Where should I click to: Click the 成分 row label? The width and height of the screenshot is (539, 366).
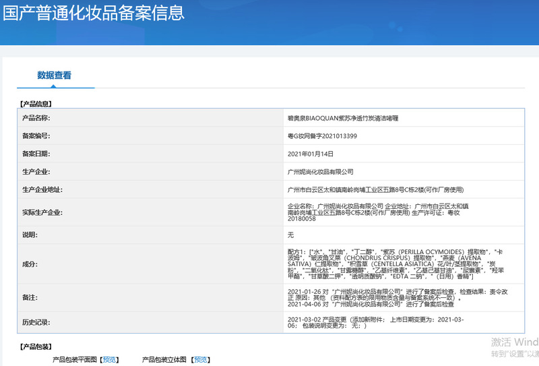[x=30, y=264]
